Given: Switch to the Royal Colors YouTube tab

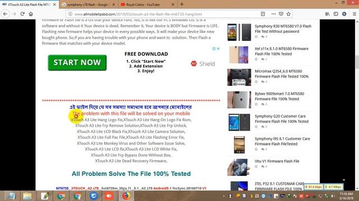Looking at the screenshot, I should (x=148, y=4).
